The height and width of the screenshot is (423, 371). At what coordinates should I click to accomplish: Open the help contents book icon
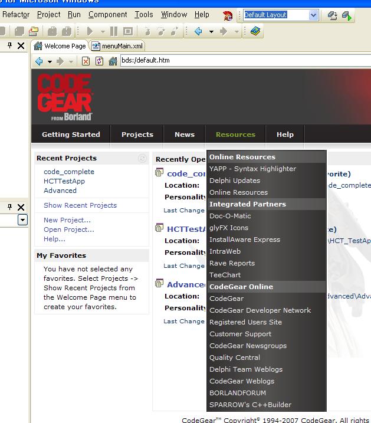[x=255, y=31]
